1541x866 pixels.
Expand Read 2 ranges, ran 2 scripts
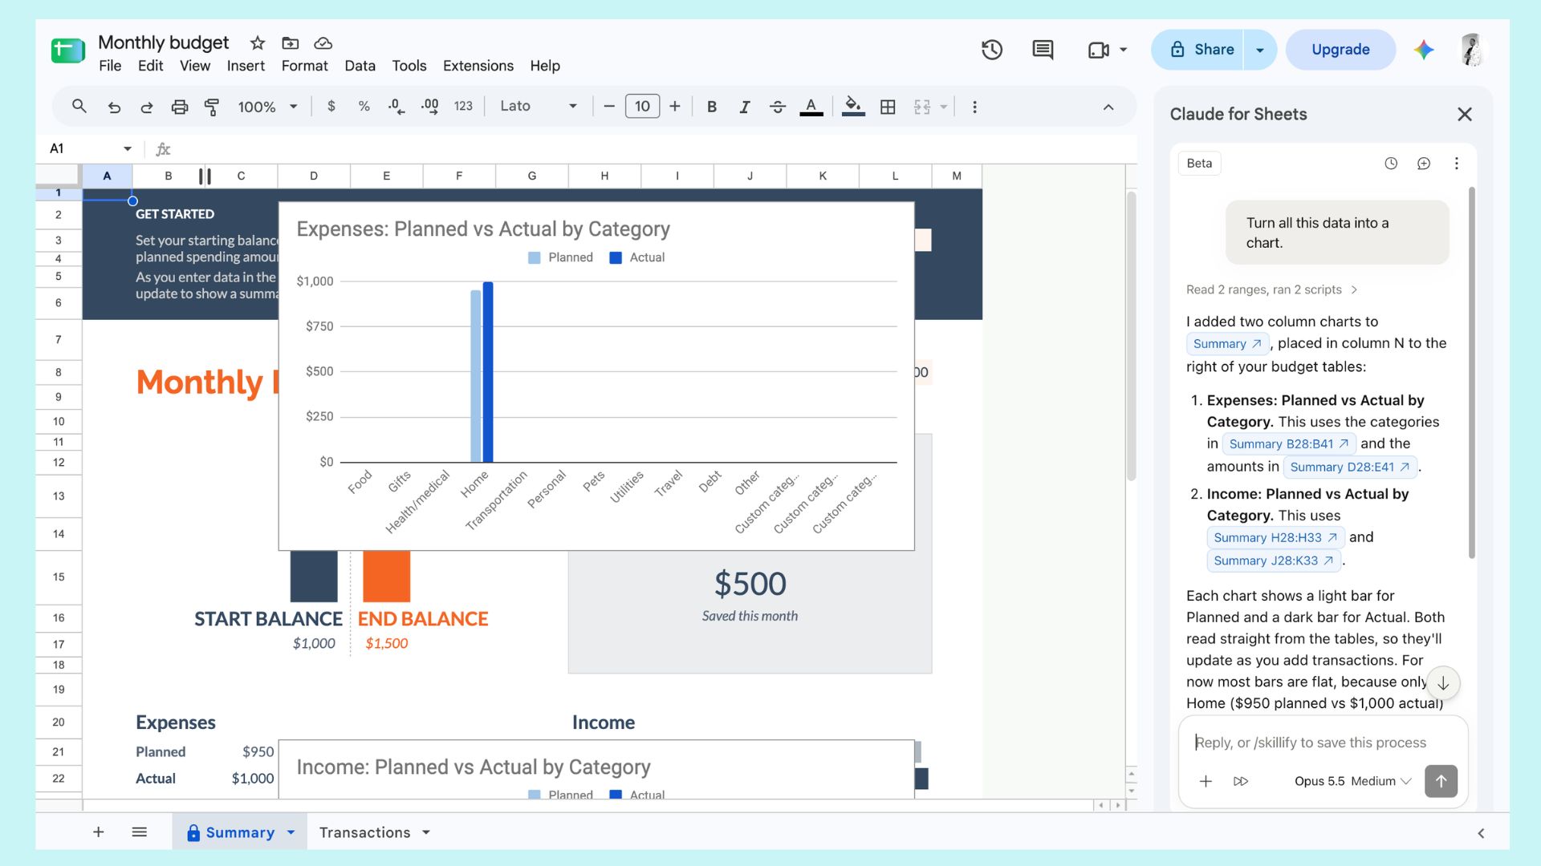pos(1272,289)
